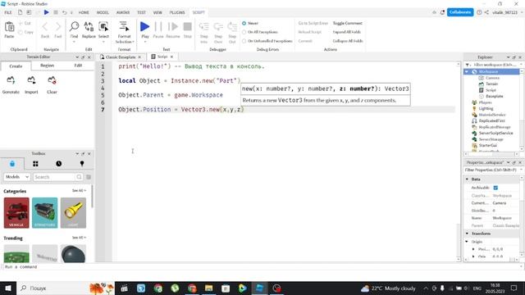Viewport: 525px width, 295px height.
Task: Select the On All Exceptions radio button
Action: coord(244,32)
